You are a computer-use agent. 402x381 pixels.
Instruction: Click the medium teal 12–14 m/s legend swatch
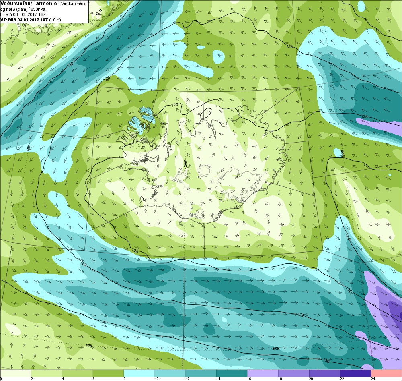click(x=201, y=373)
